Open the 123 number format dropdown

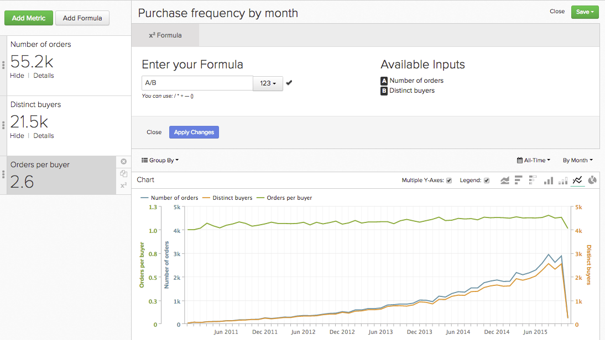tap(268, 83)
